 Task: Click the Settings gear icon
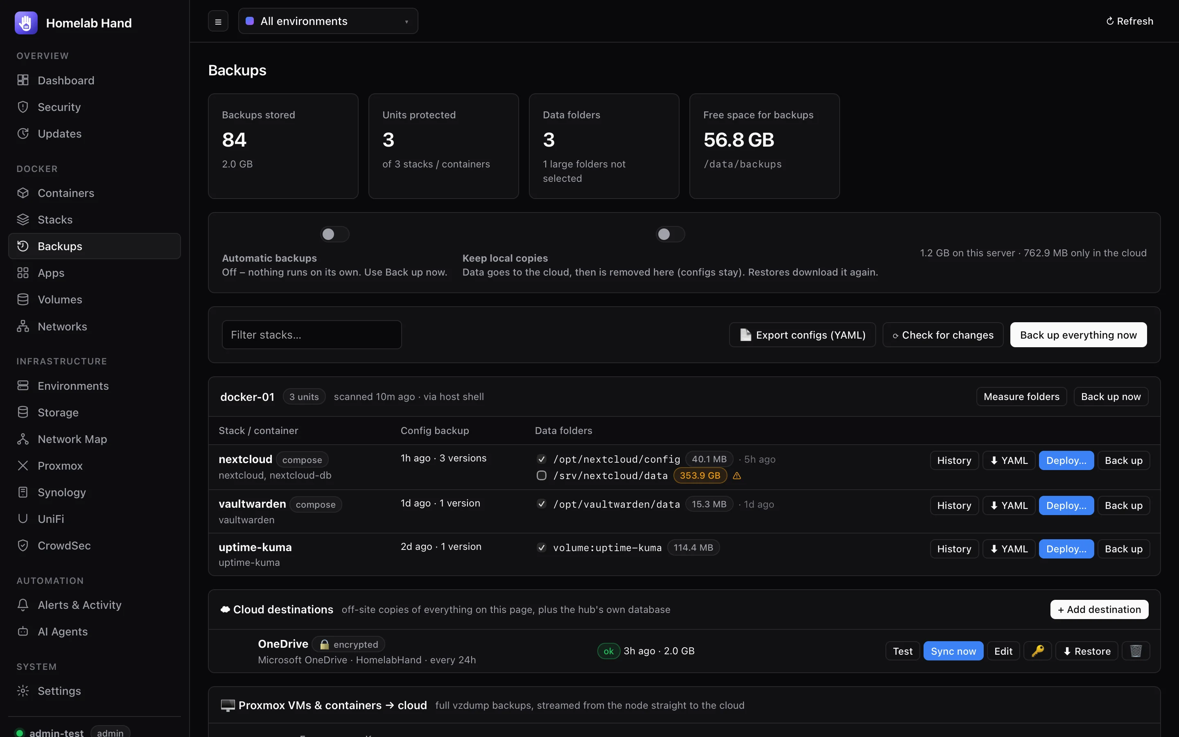pos(23,691)
